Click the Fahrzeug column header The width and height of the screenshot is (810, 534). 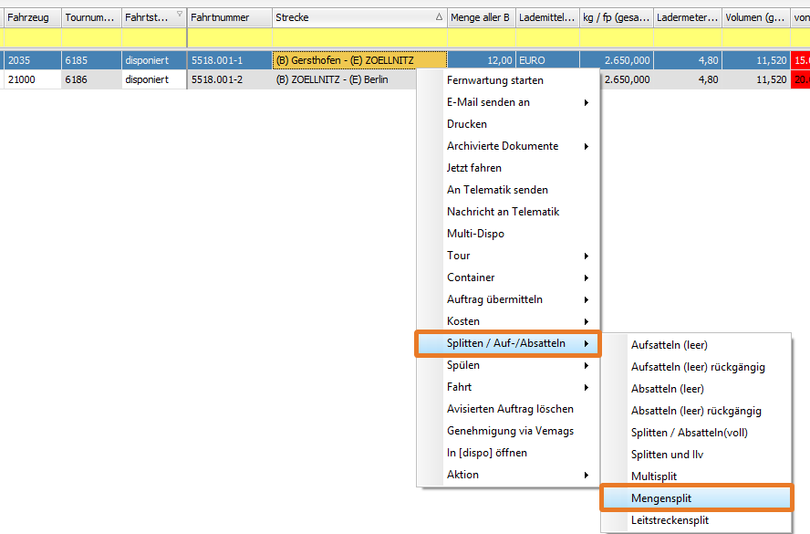click(30, 17)
